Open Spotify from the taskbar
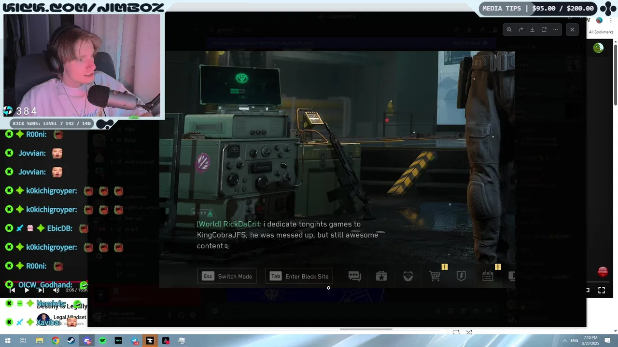This screenshot has width=618, height=347. 103,341
